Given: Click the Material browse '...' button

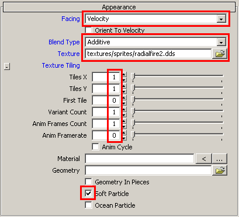Looking at the screenshot, I should 220,159.
